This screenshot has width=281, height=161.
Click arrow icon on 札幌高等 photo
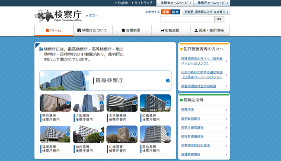[x=134, y=134]
